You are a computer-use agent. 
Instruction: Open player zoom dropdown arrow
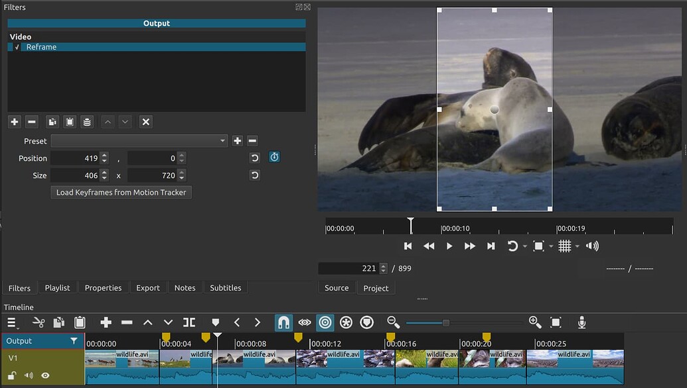551,246
